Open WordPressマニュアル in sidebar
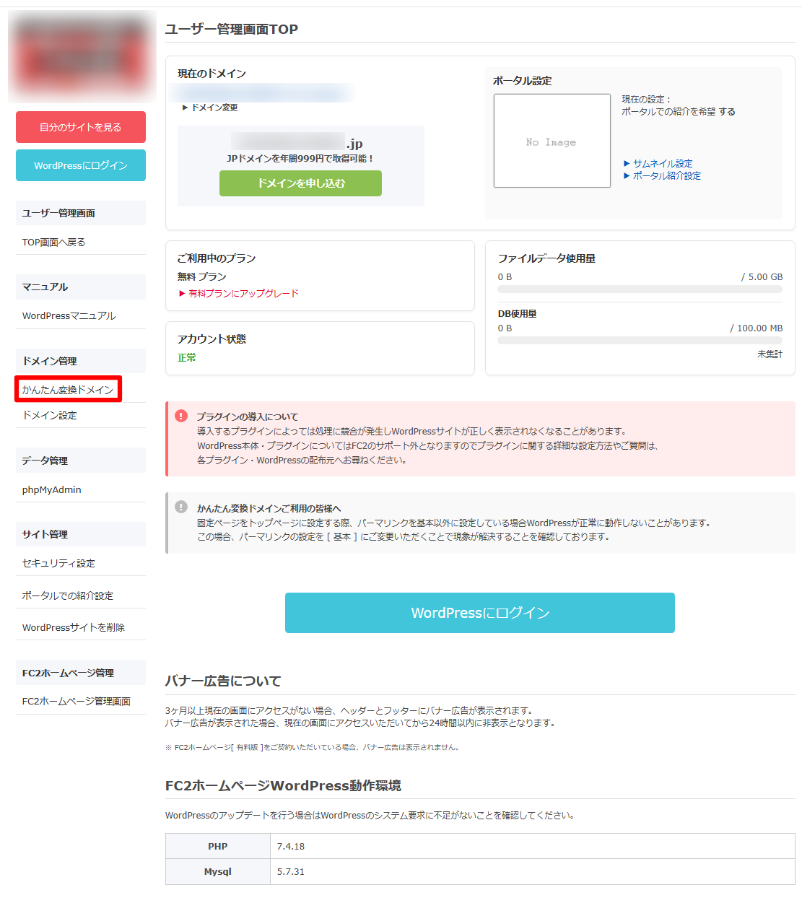Viewport: 802px width, 903px height. click(69, 315)
